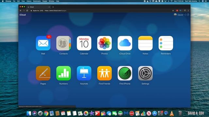Click the Mail label under the envelope icon
The height and width of the screenshot is (117, 209).
pyautogui.click(x=43, y=54)
